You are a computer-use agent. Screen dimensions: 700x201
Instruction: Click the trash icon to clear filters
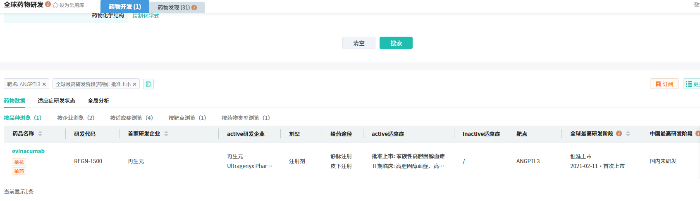pos(148,84)
